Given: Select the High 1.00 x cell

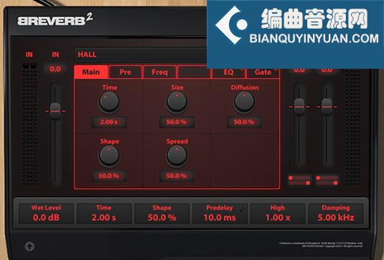Looking at the screenshot, I should [x=278, y=213].
